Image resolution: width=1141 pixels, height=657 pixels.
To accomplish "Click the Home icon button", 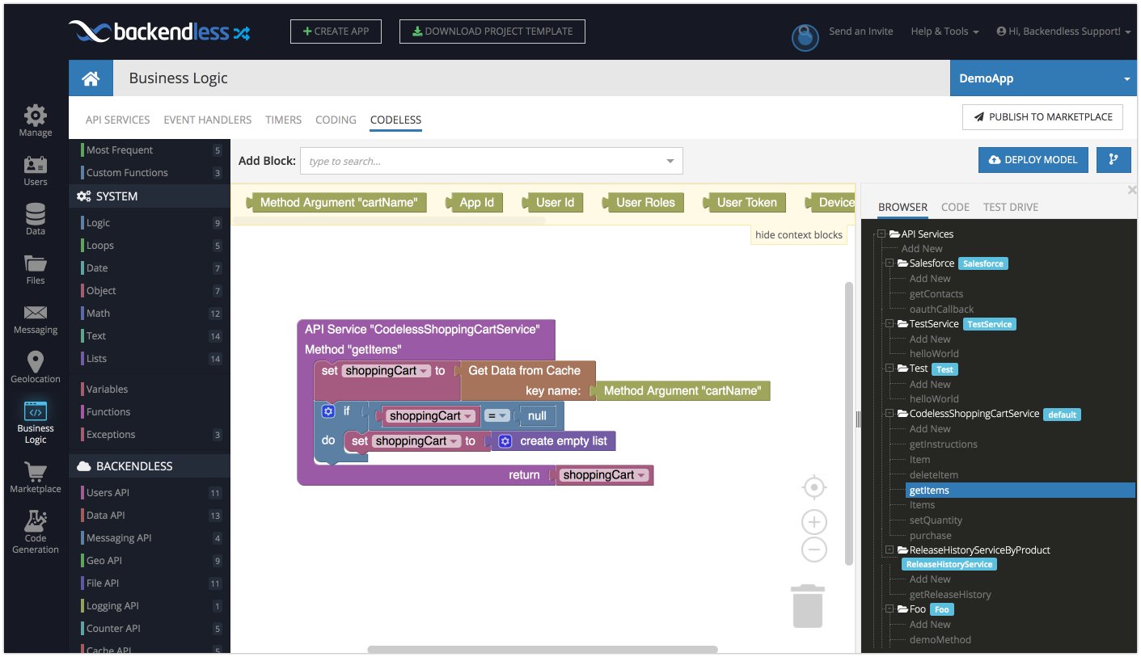I will point(91,78).
